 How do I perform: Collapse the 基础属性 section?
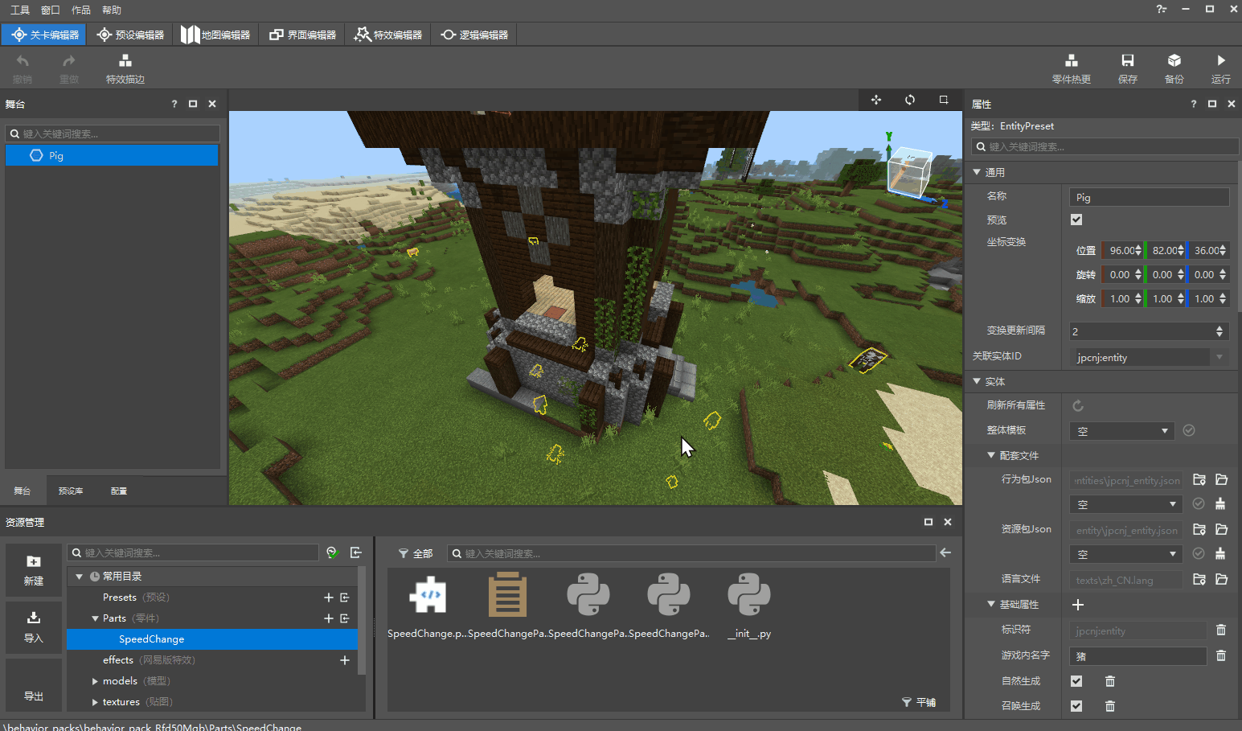tap(991, 604)
